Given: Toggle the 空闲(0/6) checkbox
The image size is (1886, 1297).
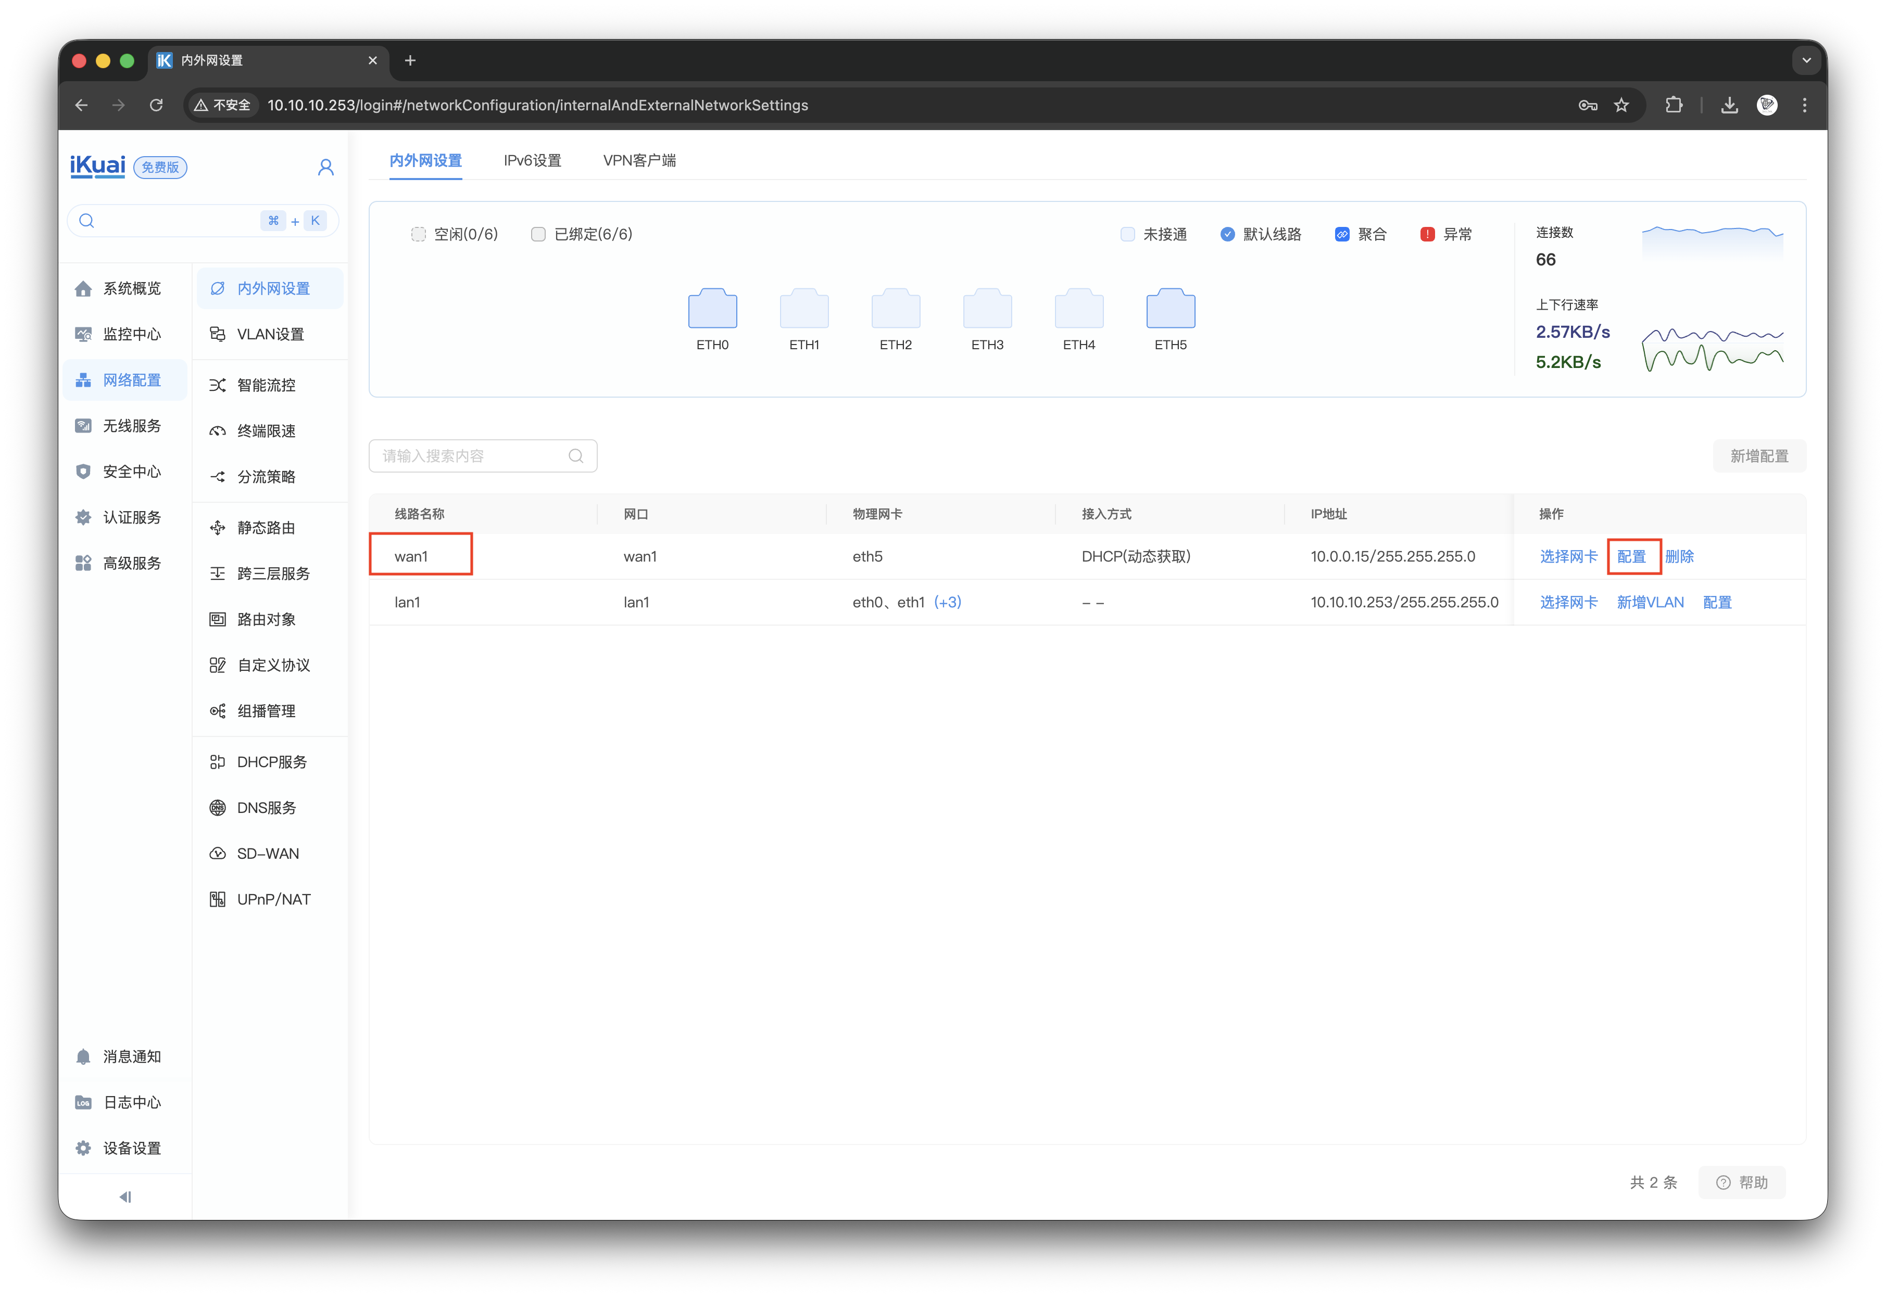Looking at the screenshot, I should click(x=418, y=234).
